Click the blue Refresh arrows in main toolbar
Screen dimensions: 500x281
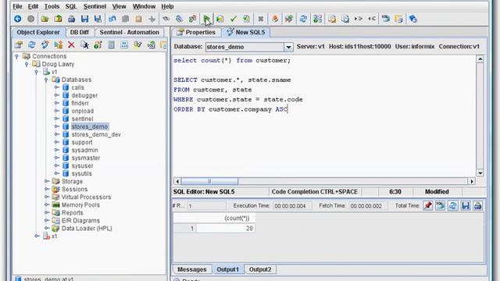[x=303, y=19]
